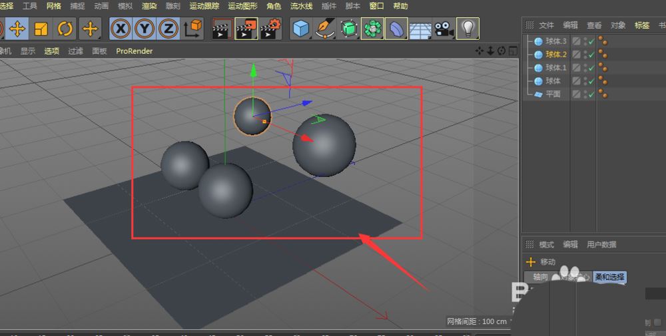Select the Move tool in toolbar
666x336 pixels.
(x=17, y=29)
